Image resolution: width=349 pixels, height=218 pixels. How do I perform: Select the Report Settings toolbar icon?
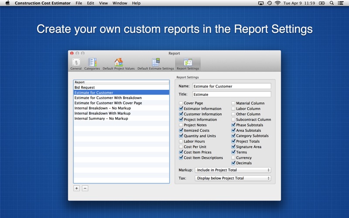188,63
